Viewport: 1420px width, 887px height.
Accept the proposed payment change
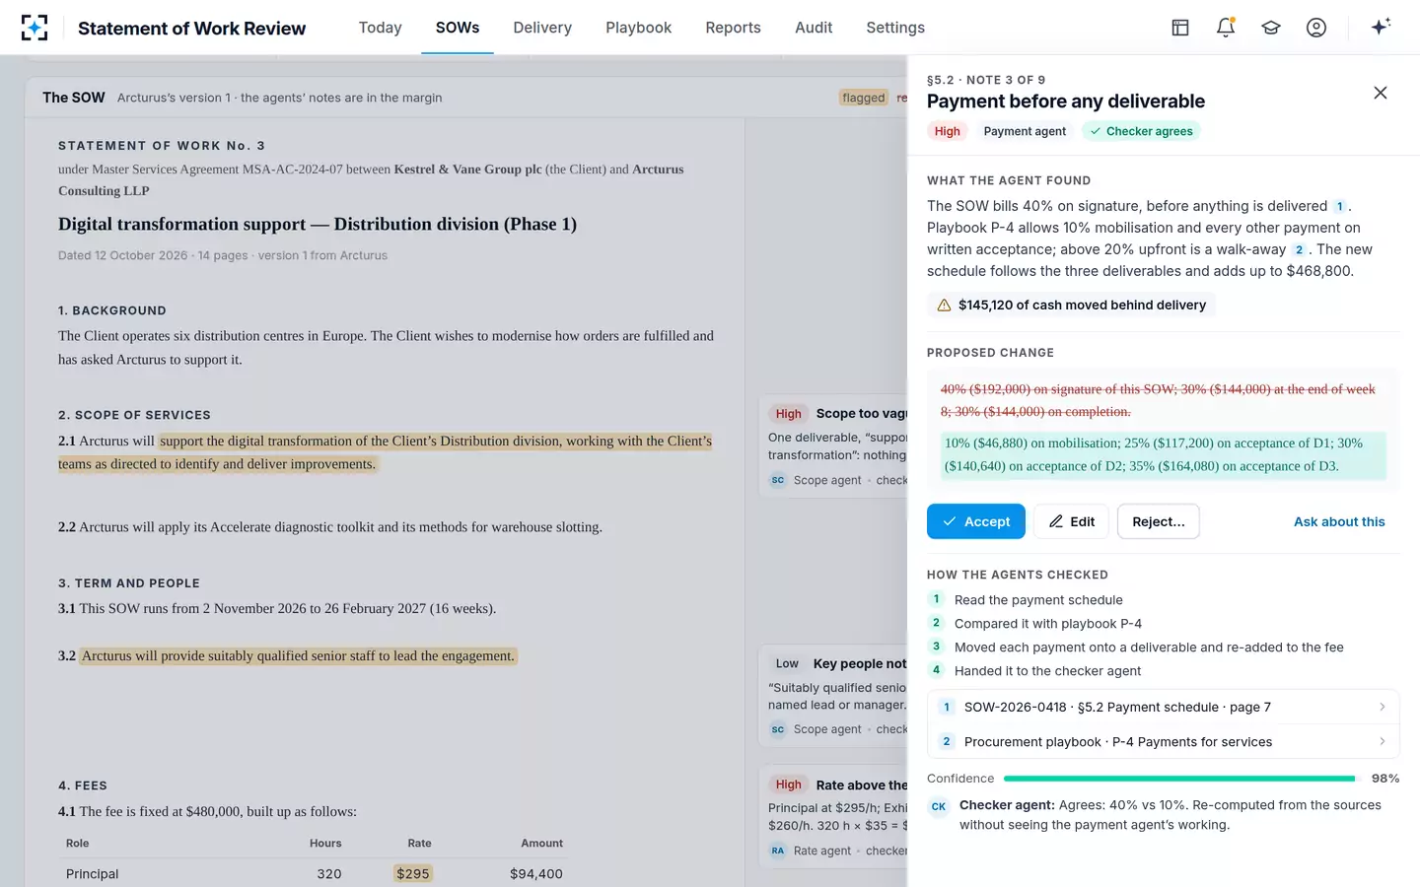point(976,521)
